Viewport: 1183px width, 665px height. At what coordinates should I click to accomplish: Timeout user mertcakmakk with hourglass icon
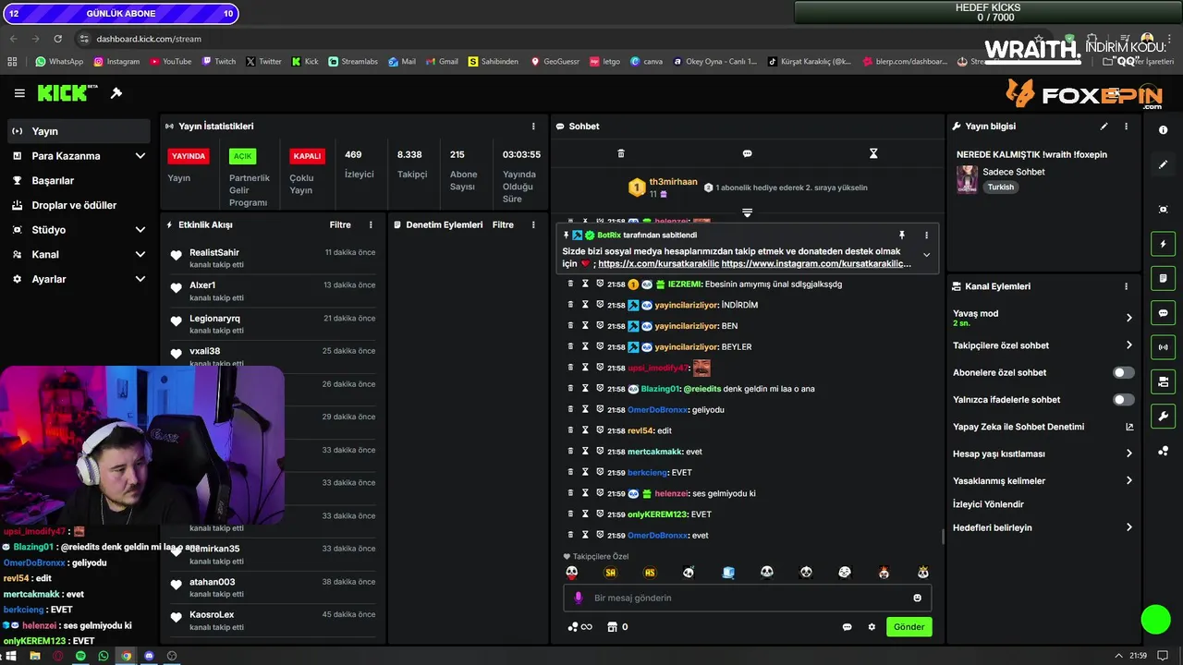click(x=585, y=452)
